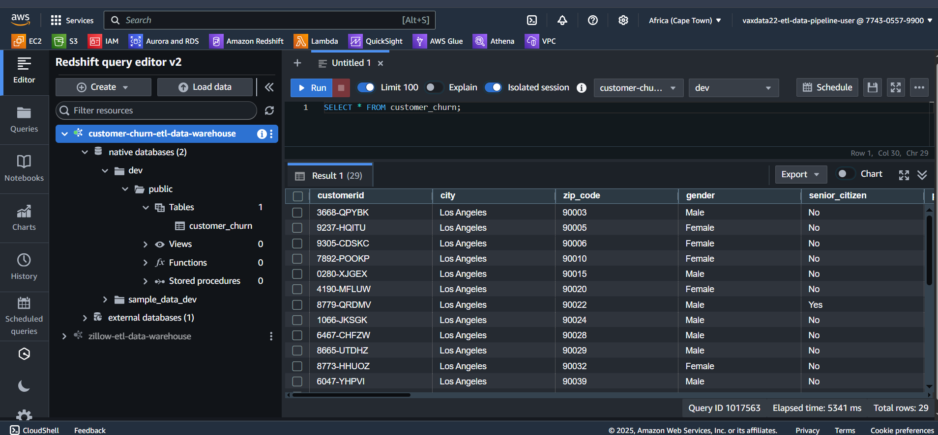This screenshot has width=938, height=435.
Task: Click the Schedule button
Action: tap(827, 87)
